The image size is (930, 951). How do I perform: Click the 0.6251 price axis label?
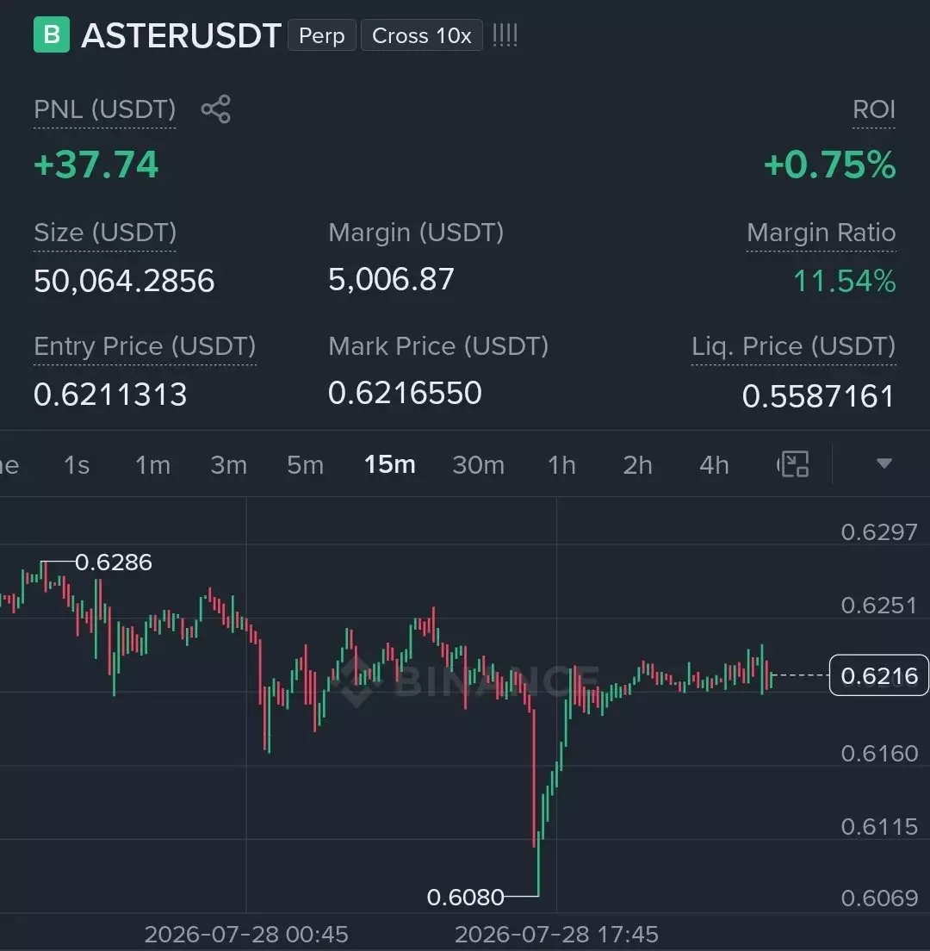[x=879, y=606]
